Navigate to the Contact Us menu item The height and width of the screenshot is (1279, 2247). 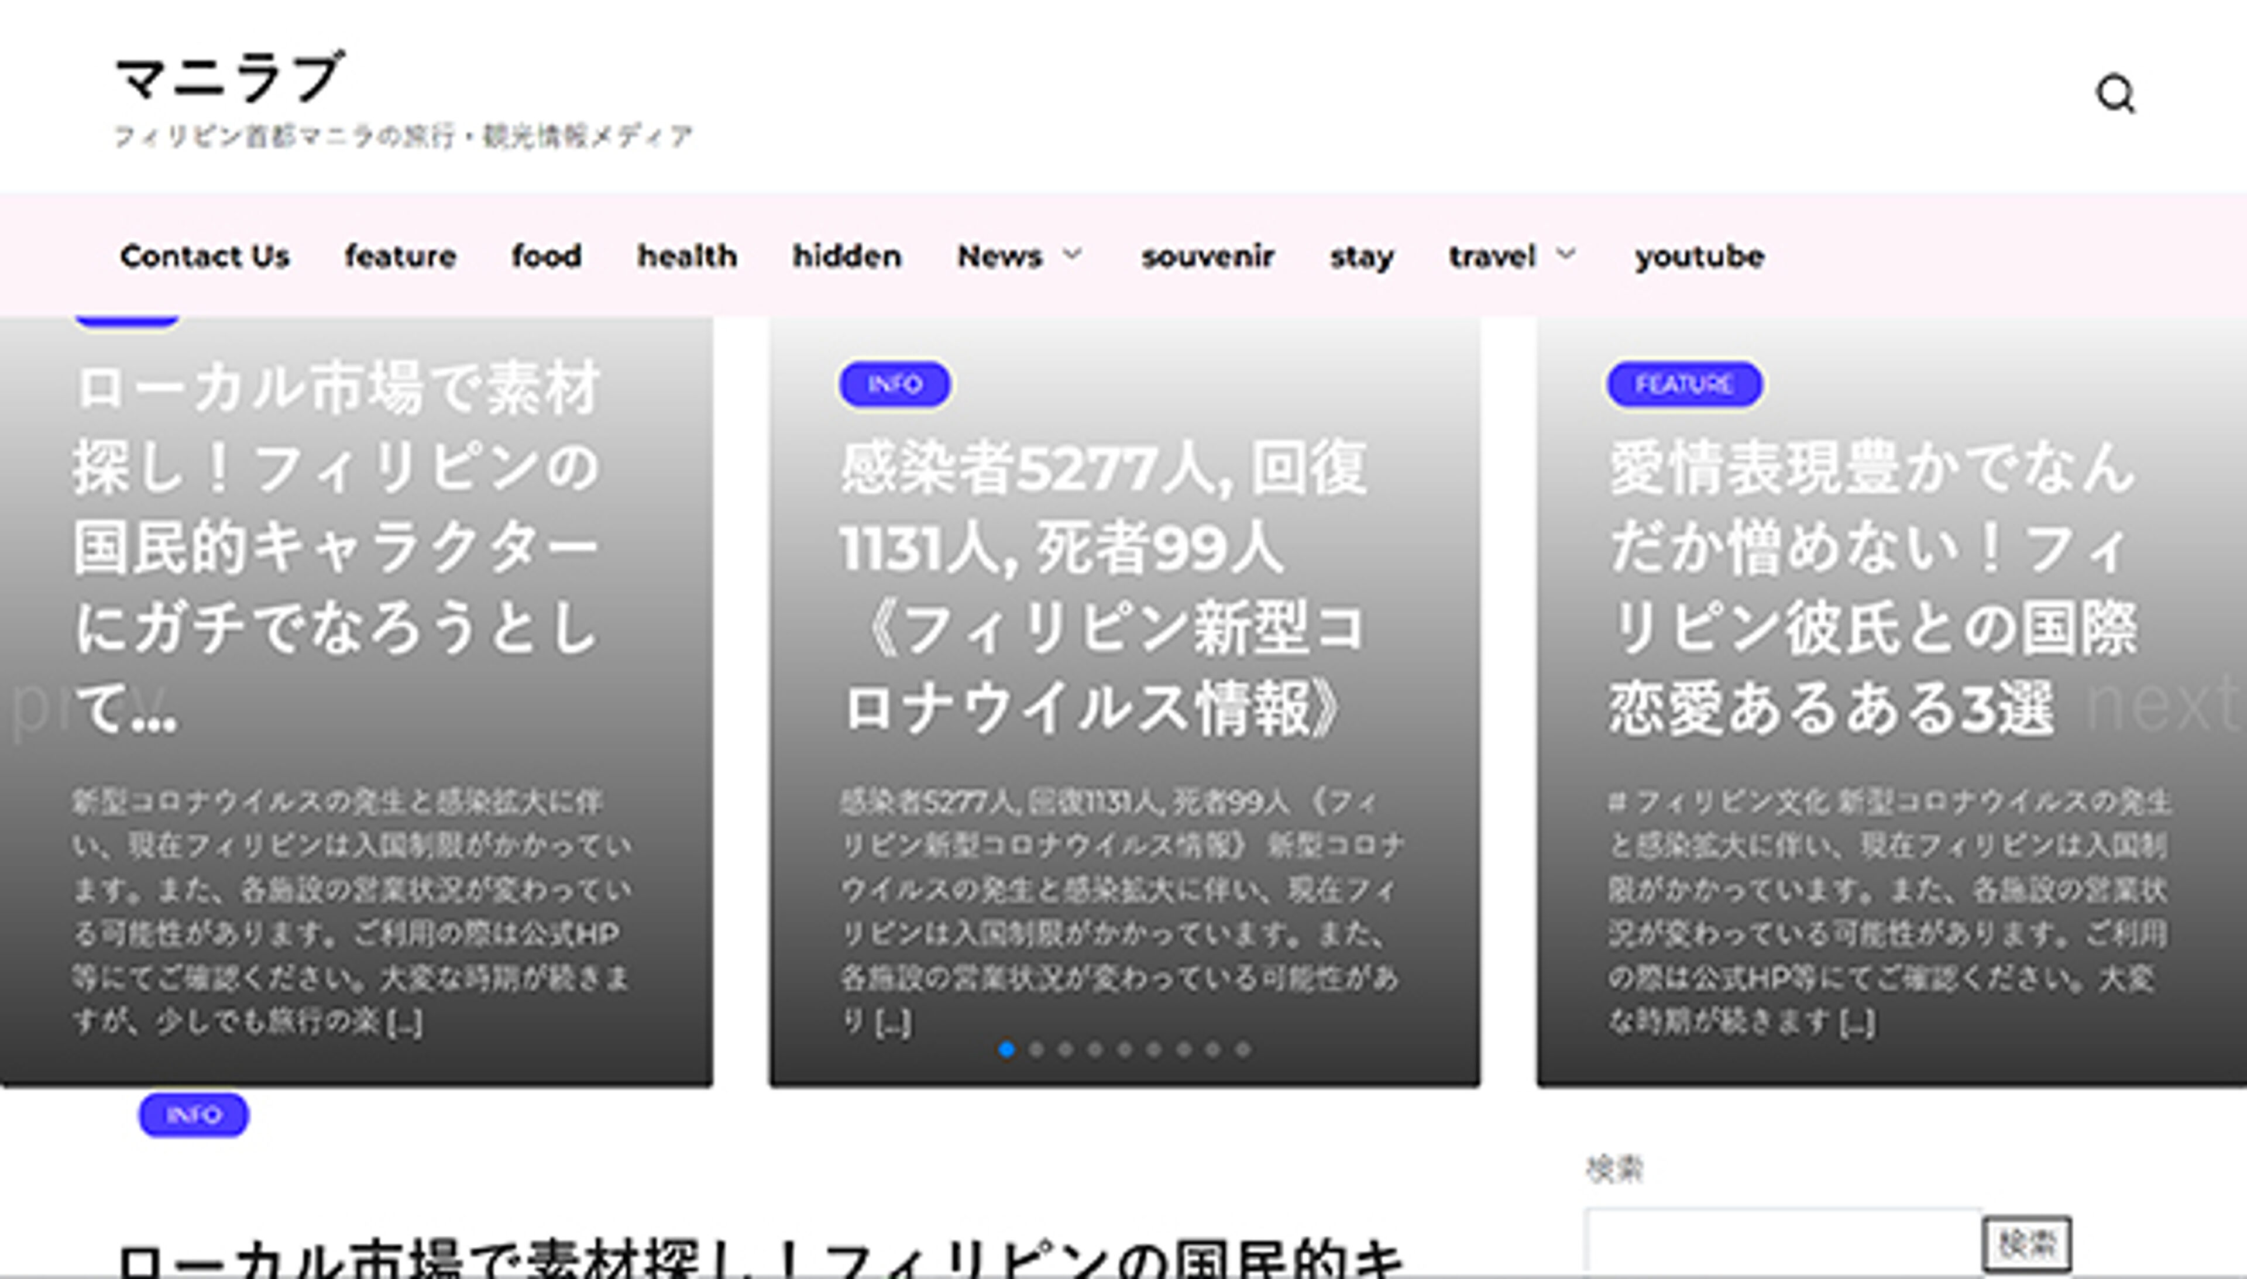click(207, 256)
